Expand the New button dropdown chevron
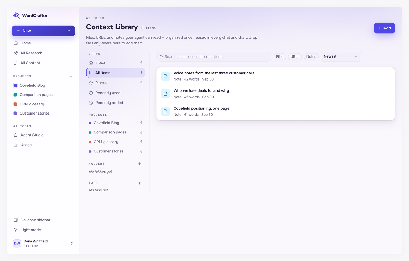This screenshot has height=261, width=409. point(69,31)
